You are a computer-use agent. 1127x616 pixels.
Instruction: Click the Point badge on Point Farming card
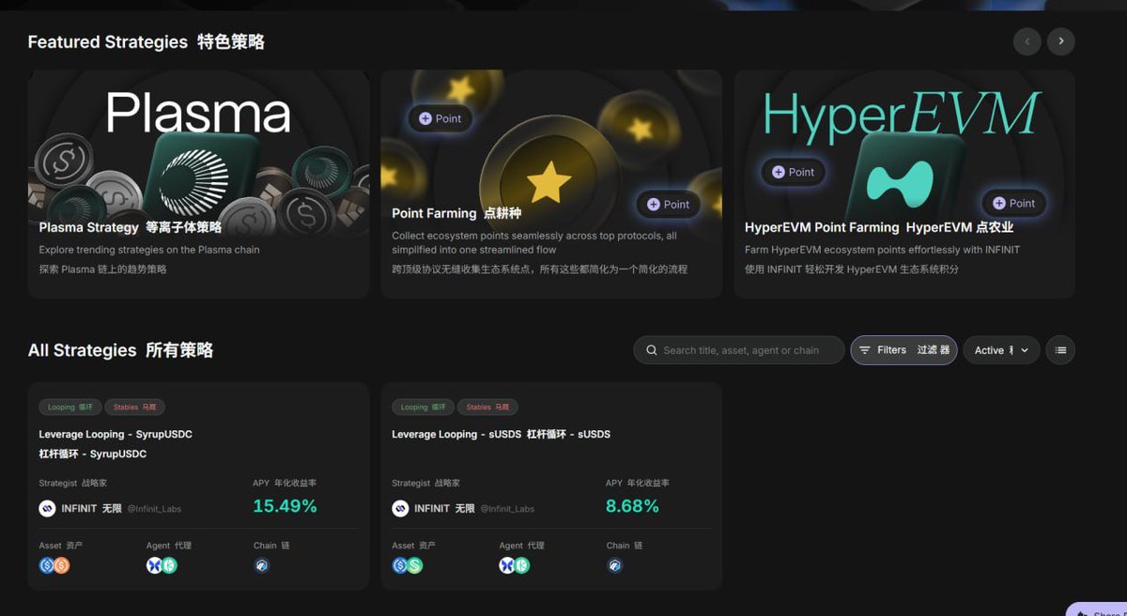440,118
